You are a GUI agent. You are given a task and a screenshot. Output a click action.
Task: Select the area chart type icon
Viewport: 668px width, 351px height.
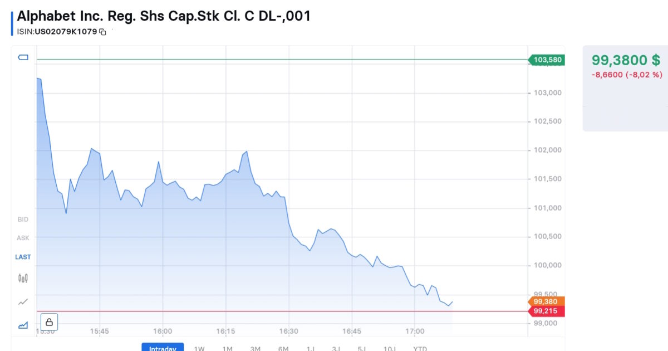(x=23, y=325)
